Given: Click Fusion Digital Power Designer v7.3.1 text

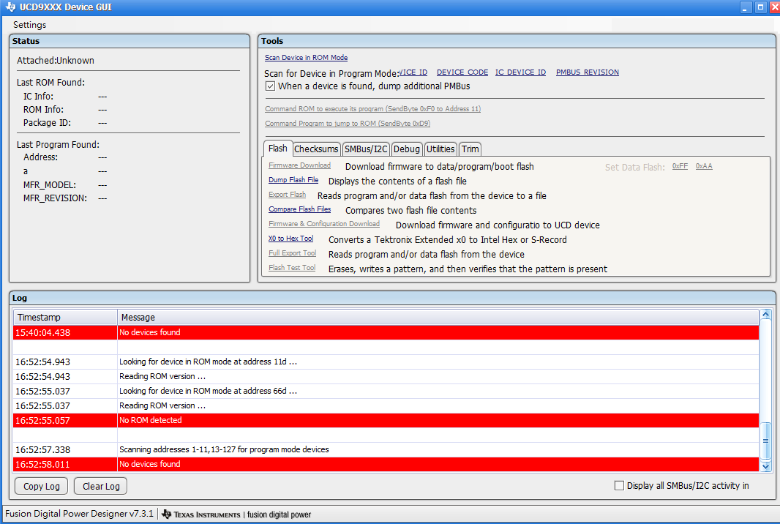Looking at the screenshot, I should pos(79,514).
